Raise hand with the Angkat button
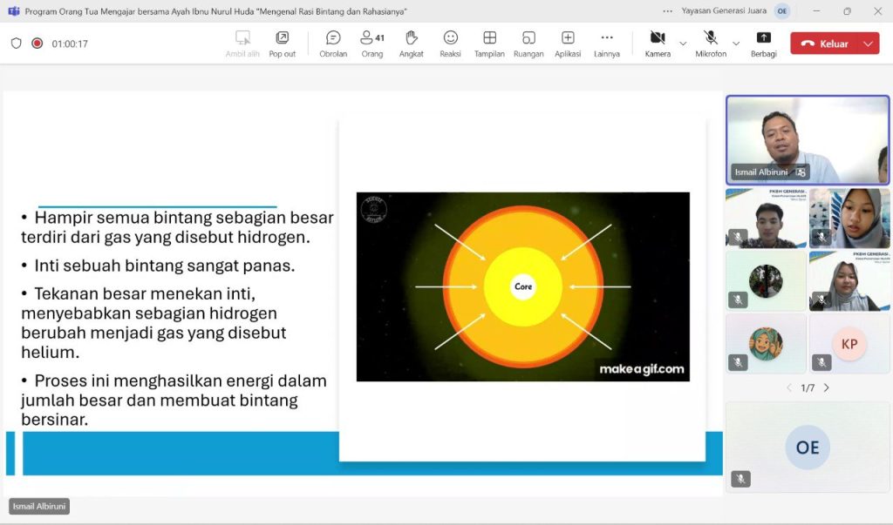 (412, 44)
